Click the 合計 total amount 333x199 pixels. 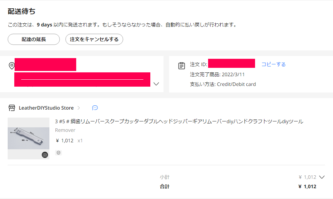click(307, 186)
